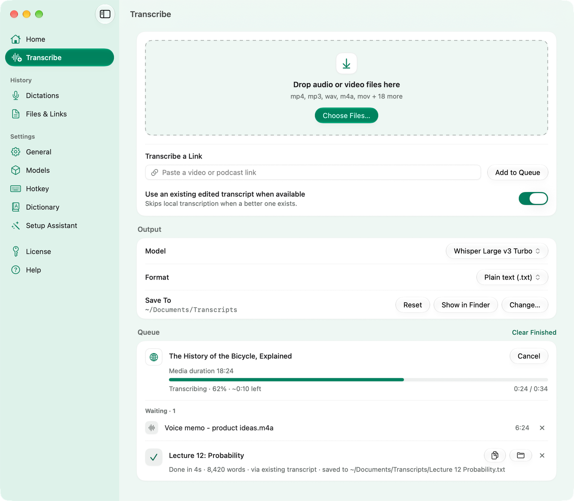Copy transcript of Lecture 12: Probability
The image size is (574, 501).
(495, 455)
